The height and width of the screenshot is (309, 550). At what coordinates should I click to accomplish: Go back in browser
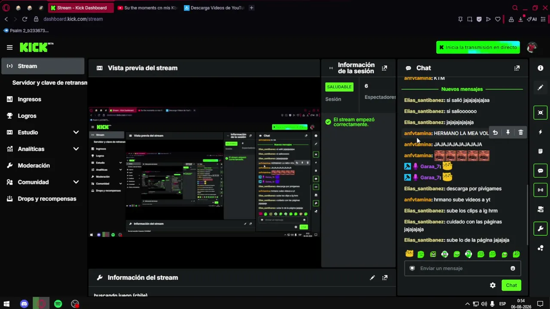coord(6,19)
